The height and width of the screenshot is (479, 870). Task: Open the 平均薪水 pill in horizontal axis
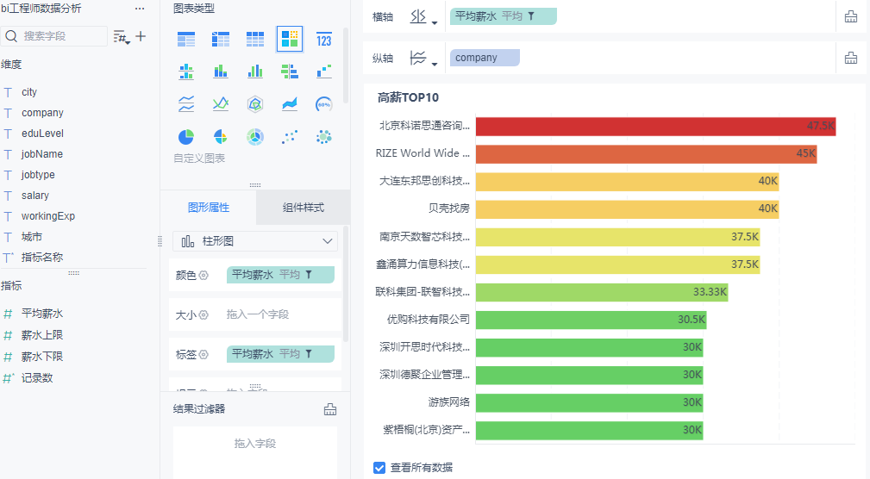tap(504, 16)
